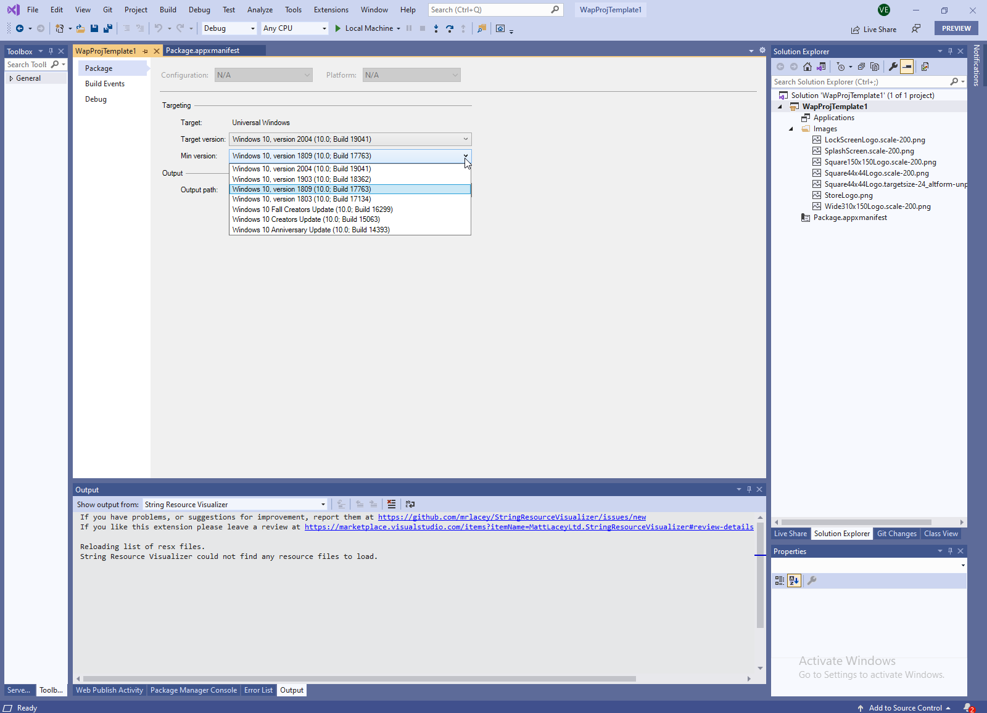Open the Solution Configurations Debug dropdown
This screenshot has height=713, width=987.
coord(229,28)
